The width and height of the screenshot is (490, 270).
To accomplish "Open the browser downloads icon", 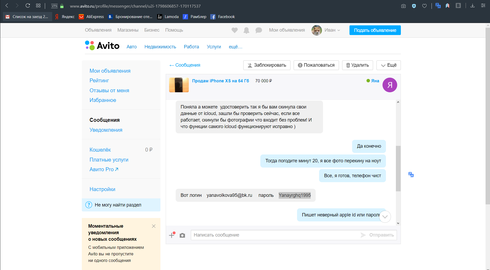I will pyautogui.click(x=472, y=5).
